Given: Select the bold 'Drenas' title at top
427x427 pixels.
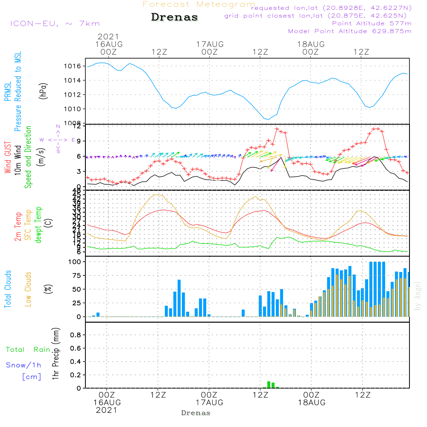Looking at the screenshot, I should 175,17.
